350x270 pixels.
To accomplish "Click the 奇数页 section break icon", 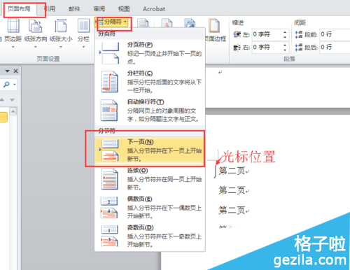I will (x=109, y=236).
